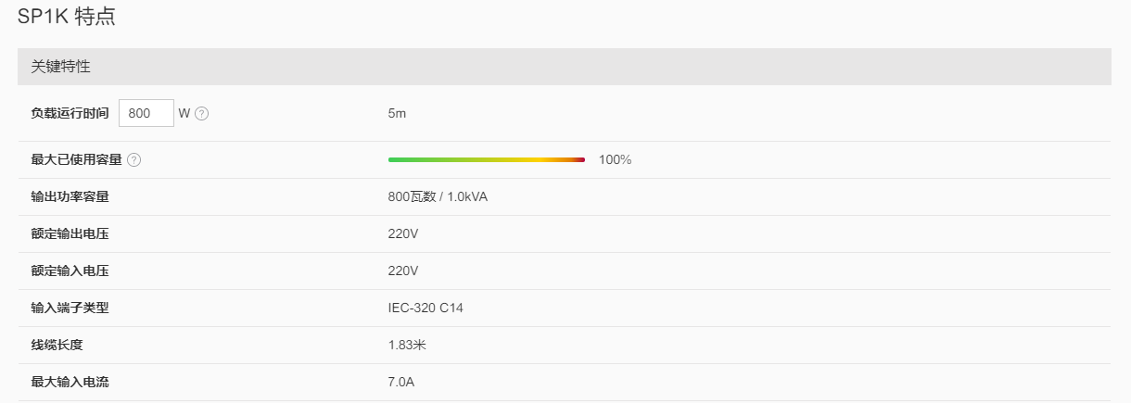The image size is (1131, 403).
Task: Click the 输入端子类型 row label
Action: [x=70, y=308]
